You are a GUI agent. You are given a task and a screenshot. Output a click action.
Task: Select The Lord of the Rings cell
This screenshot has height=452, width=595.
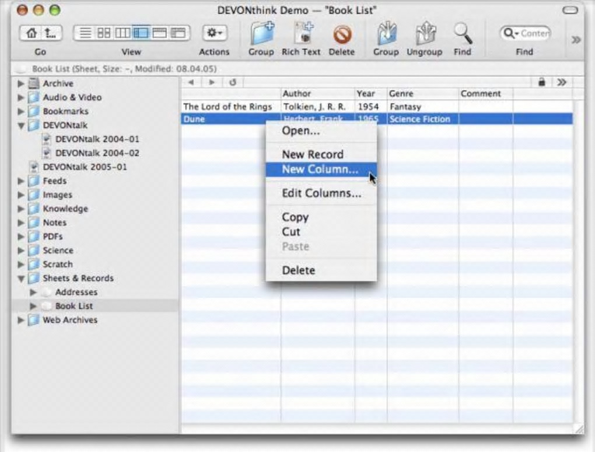[x=231, y=107]
